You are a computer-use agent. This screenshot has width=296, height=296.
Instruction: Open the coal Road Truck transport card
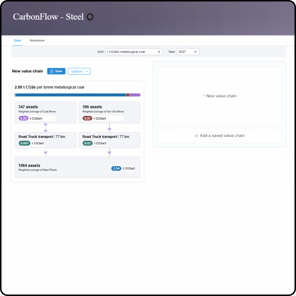[x=46, y=140]
